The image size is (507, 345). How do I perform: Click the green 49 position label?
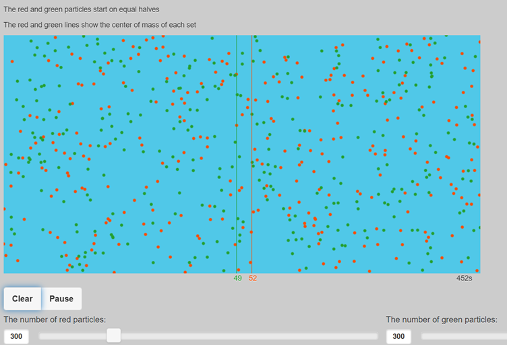(x=237, y=278)
